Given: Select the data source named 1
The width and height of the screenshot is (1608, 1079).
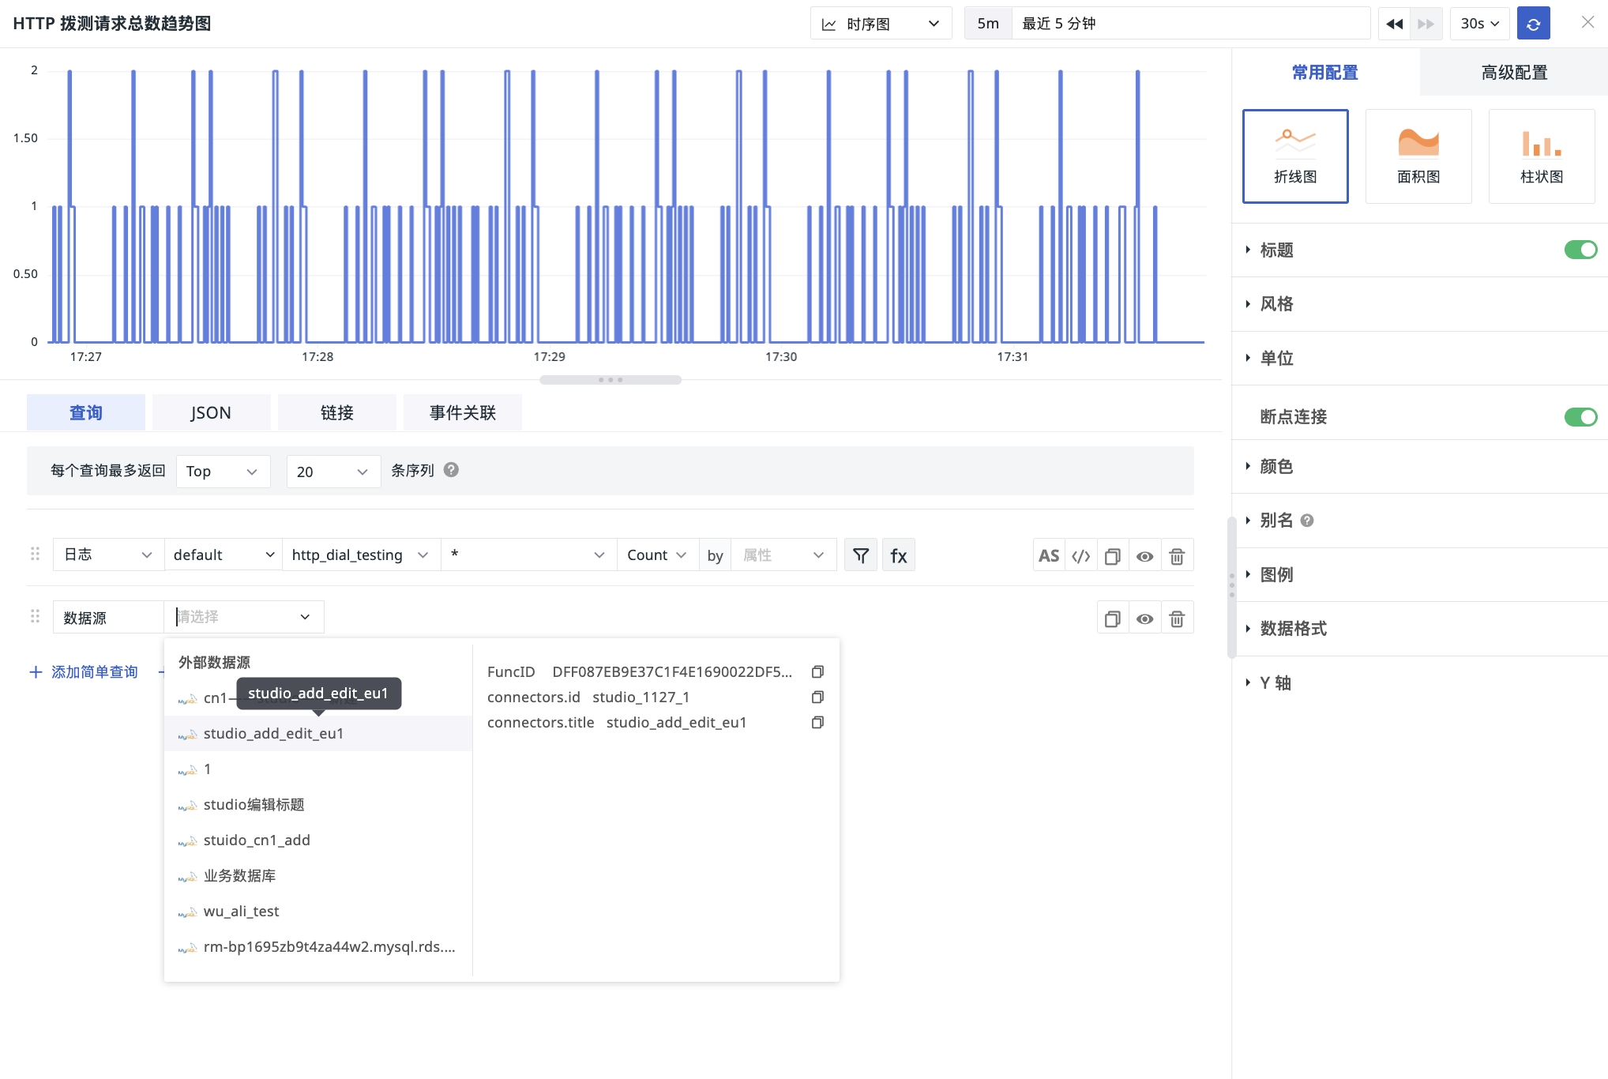Looking at the screenshot, I should [x=318, y=769].
